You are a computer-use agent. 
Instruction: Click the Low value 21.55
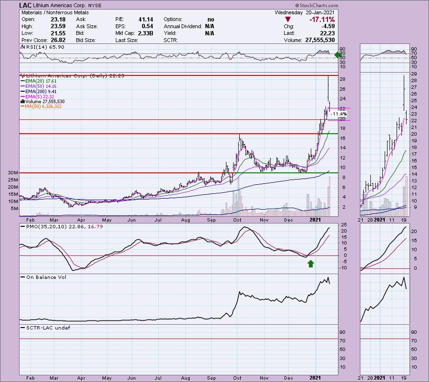[x=58, y=33]
